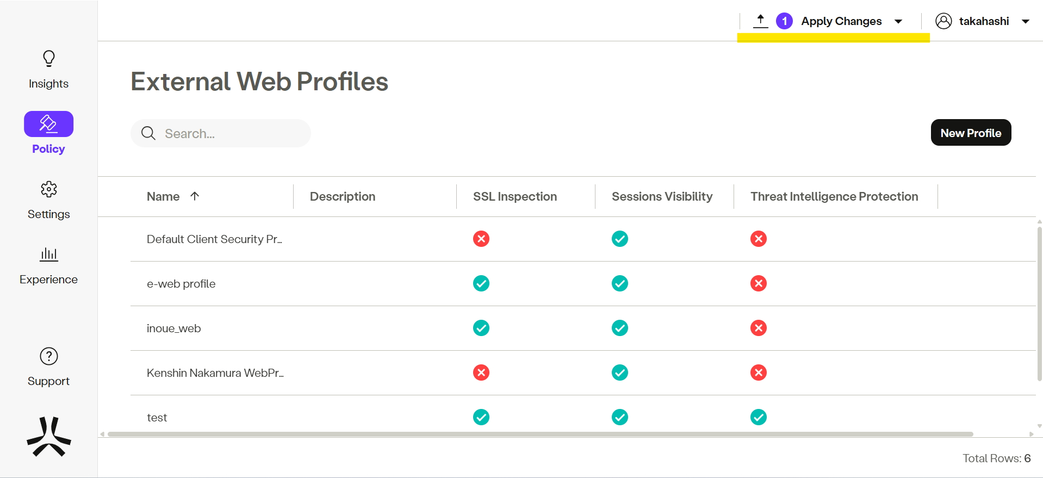The image size is (1043, 478).
Task: Open the Experience bar chart icon
Action: 48,254
